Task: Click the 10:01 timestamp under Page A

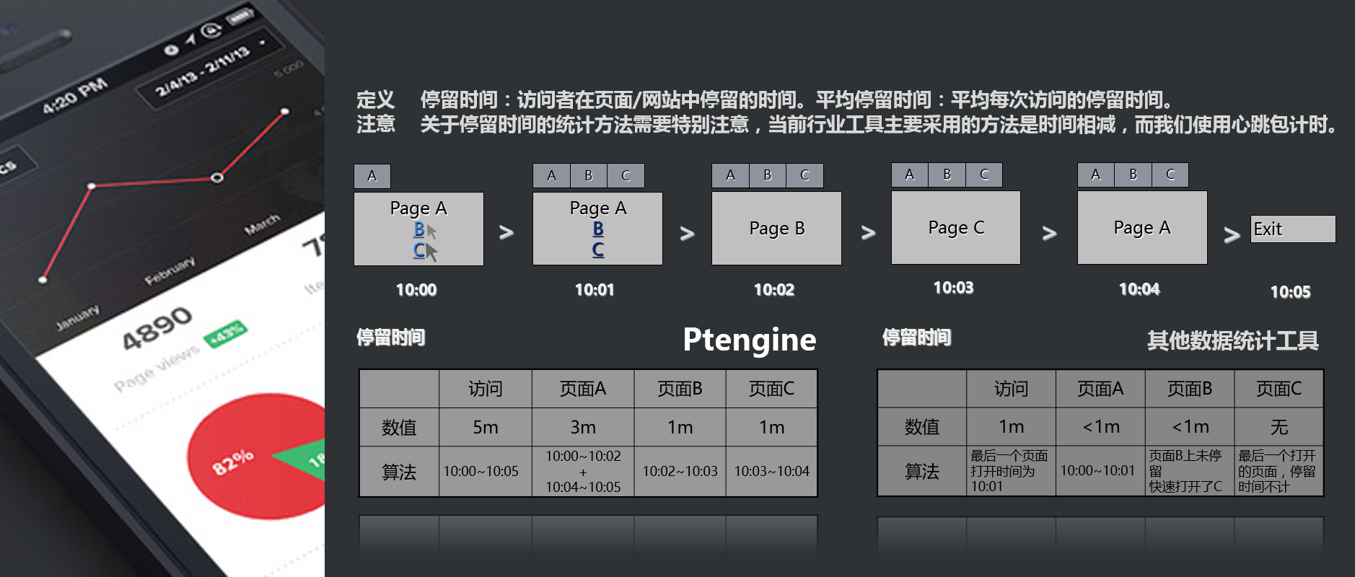Action: tap(595, 290)
